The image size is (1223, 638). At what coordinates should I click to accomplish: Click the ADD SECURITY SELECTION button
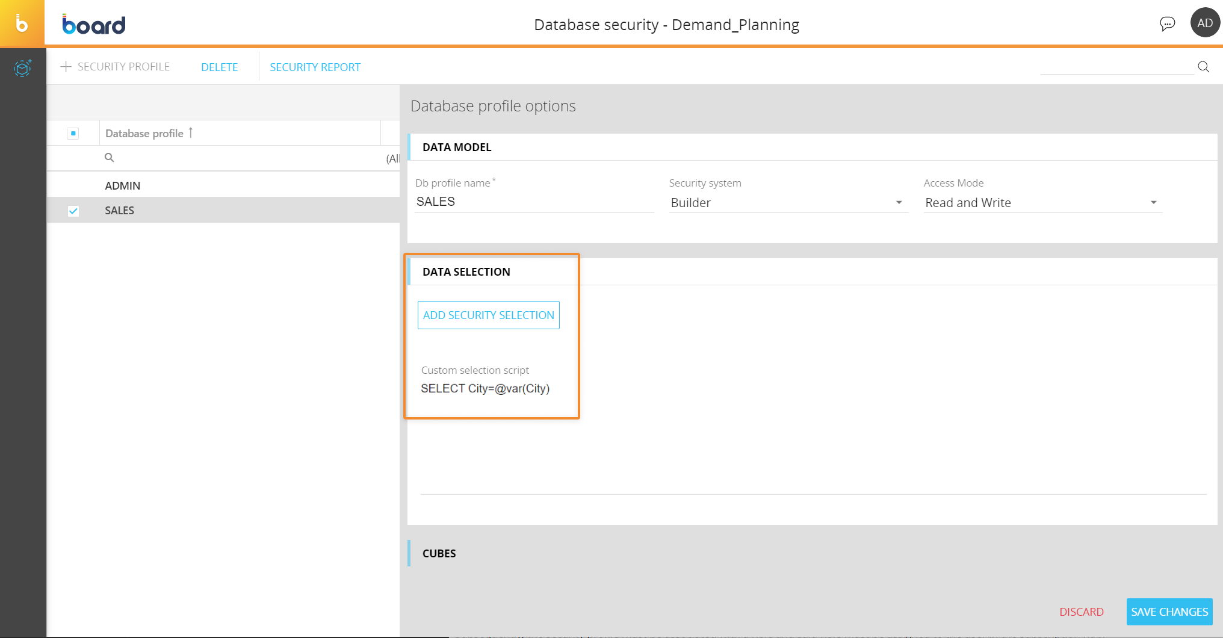pos(488,315)
